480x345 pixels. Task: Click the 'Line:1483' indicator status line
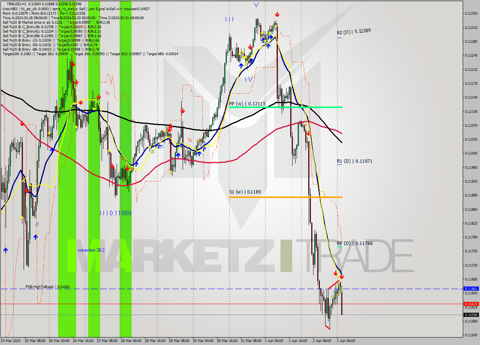click(x=76, y=9)
